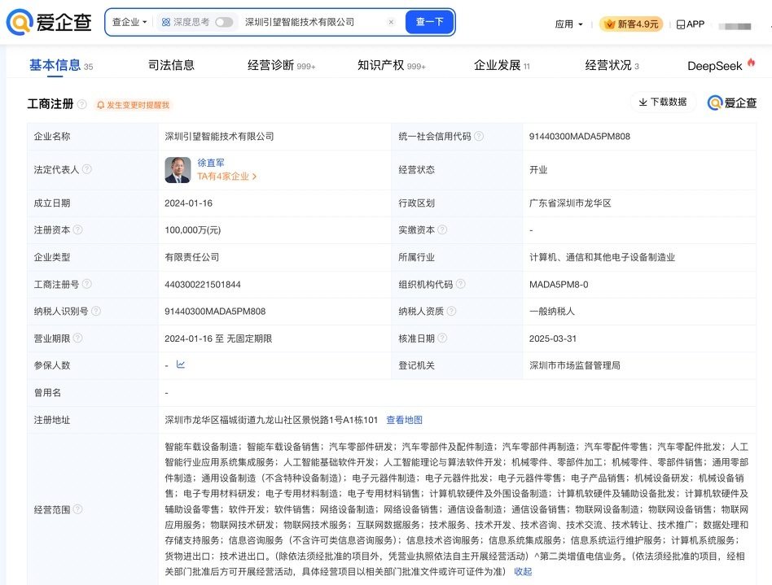Open the 查企业 search type dropdown

click(129, 22)
